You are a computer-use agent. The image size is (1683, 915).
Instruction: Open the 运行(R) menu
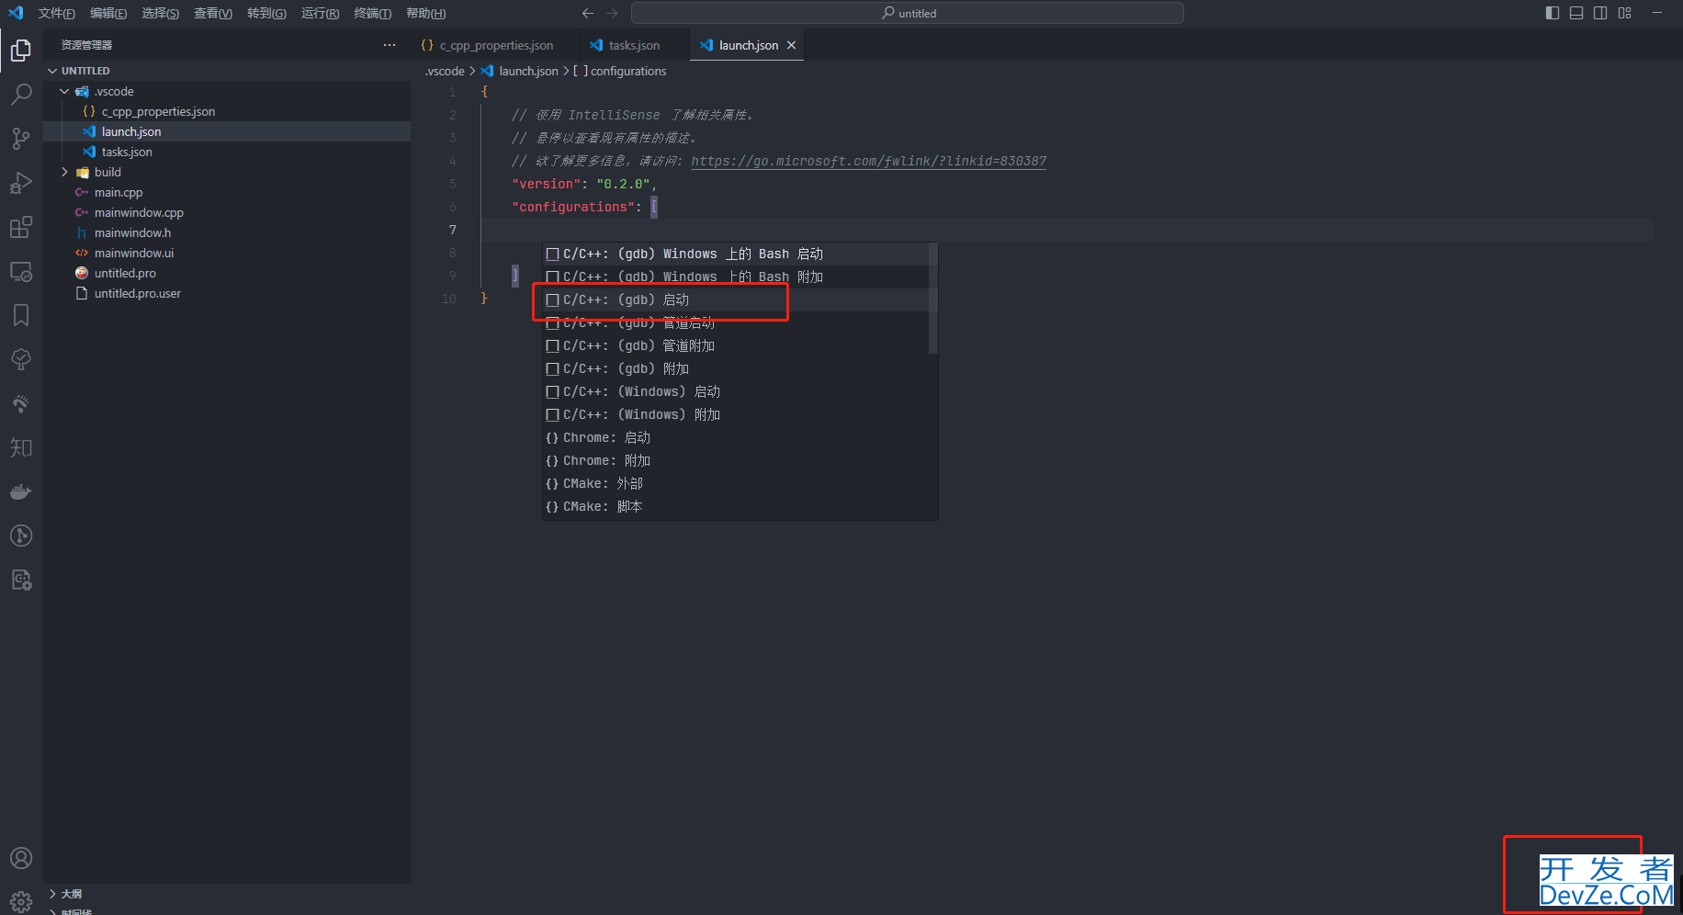(320, 13)
